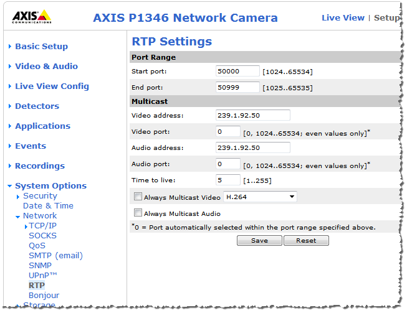Expand the Applications arrow
Image resolution: width=407 pixels, height=313 pixels.
click(x=10, y=126)
